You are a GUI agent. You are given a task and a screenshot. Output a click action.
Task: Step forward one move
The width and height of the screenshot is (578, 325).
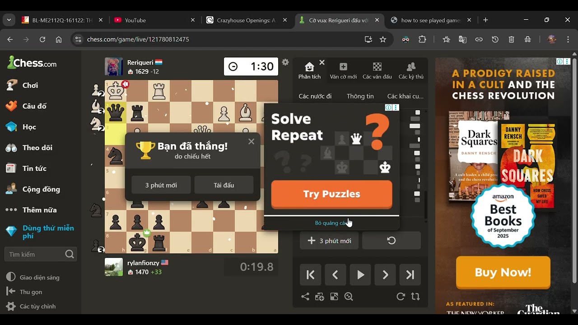coord(385,275)
